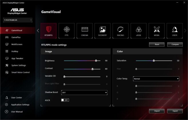Viewport: 188px width, 120px height.
Task: Adjust the Saturation slider handle
Action: click(x=154, y=61)
